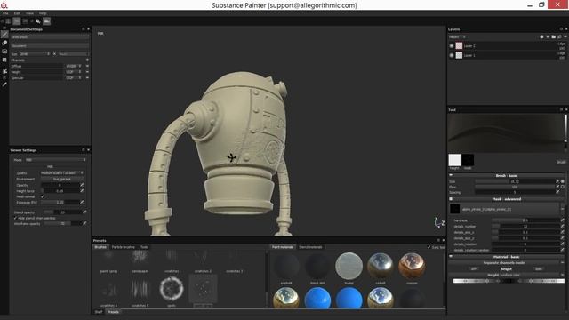
Task: Click pen pressure icon beside brush Size
Action: click(x=557, y=181)
